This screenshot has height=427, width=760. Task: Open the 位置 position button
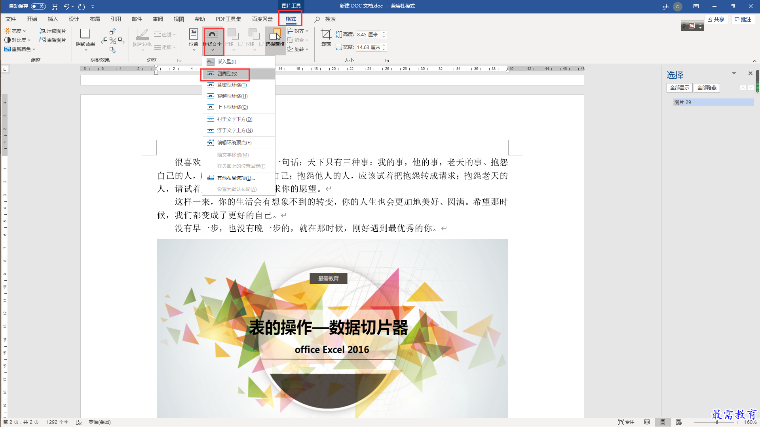(x=194, y=40)
